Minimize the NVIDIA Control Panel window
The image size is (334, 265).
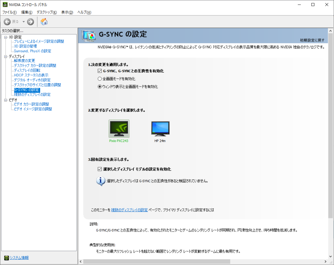pyautogui.click(x=299, y=5)
